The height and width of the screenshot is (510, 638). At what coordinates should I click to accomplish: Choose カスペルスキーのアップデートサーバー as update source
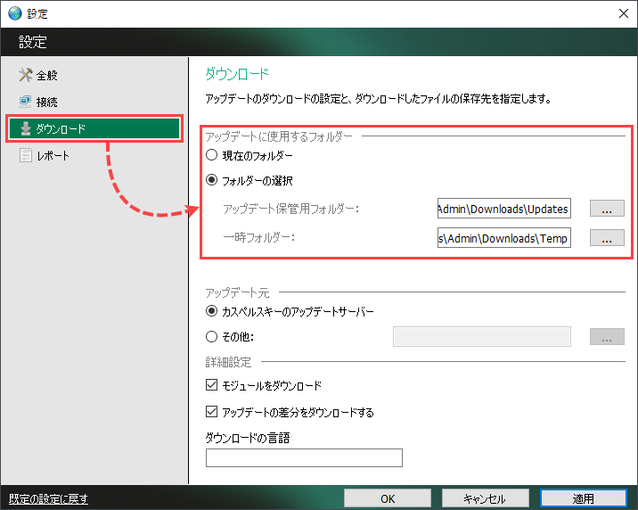[x=212, y=311]
